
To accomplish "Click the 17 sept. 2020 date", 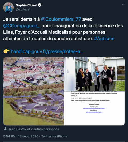I will tap(28, 136).
